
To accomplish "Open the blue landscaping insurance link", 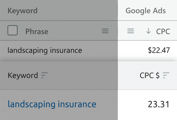I will pyautogui.click(x=52, y=104).
